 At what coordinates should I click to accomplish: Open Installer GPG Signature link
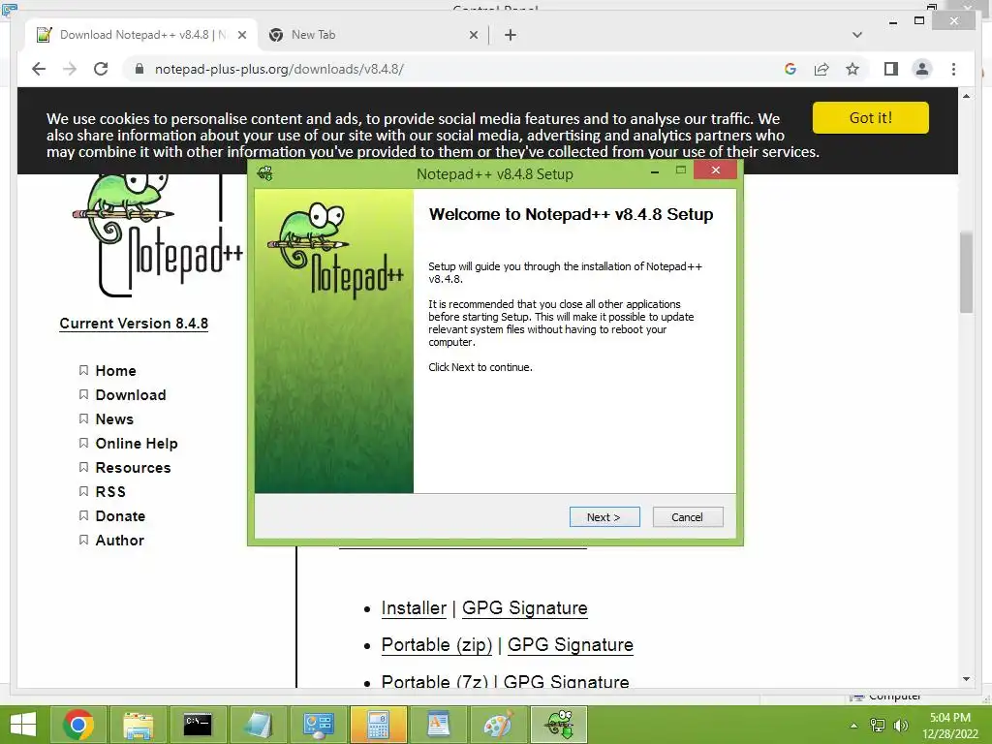click(x=524, y=608)
